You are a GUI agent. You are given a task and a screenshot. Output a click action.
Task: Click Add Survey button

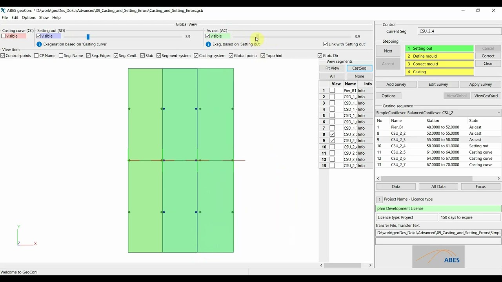click(x=396, y=84)
